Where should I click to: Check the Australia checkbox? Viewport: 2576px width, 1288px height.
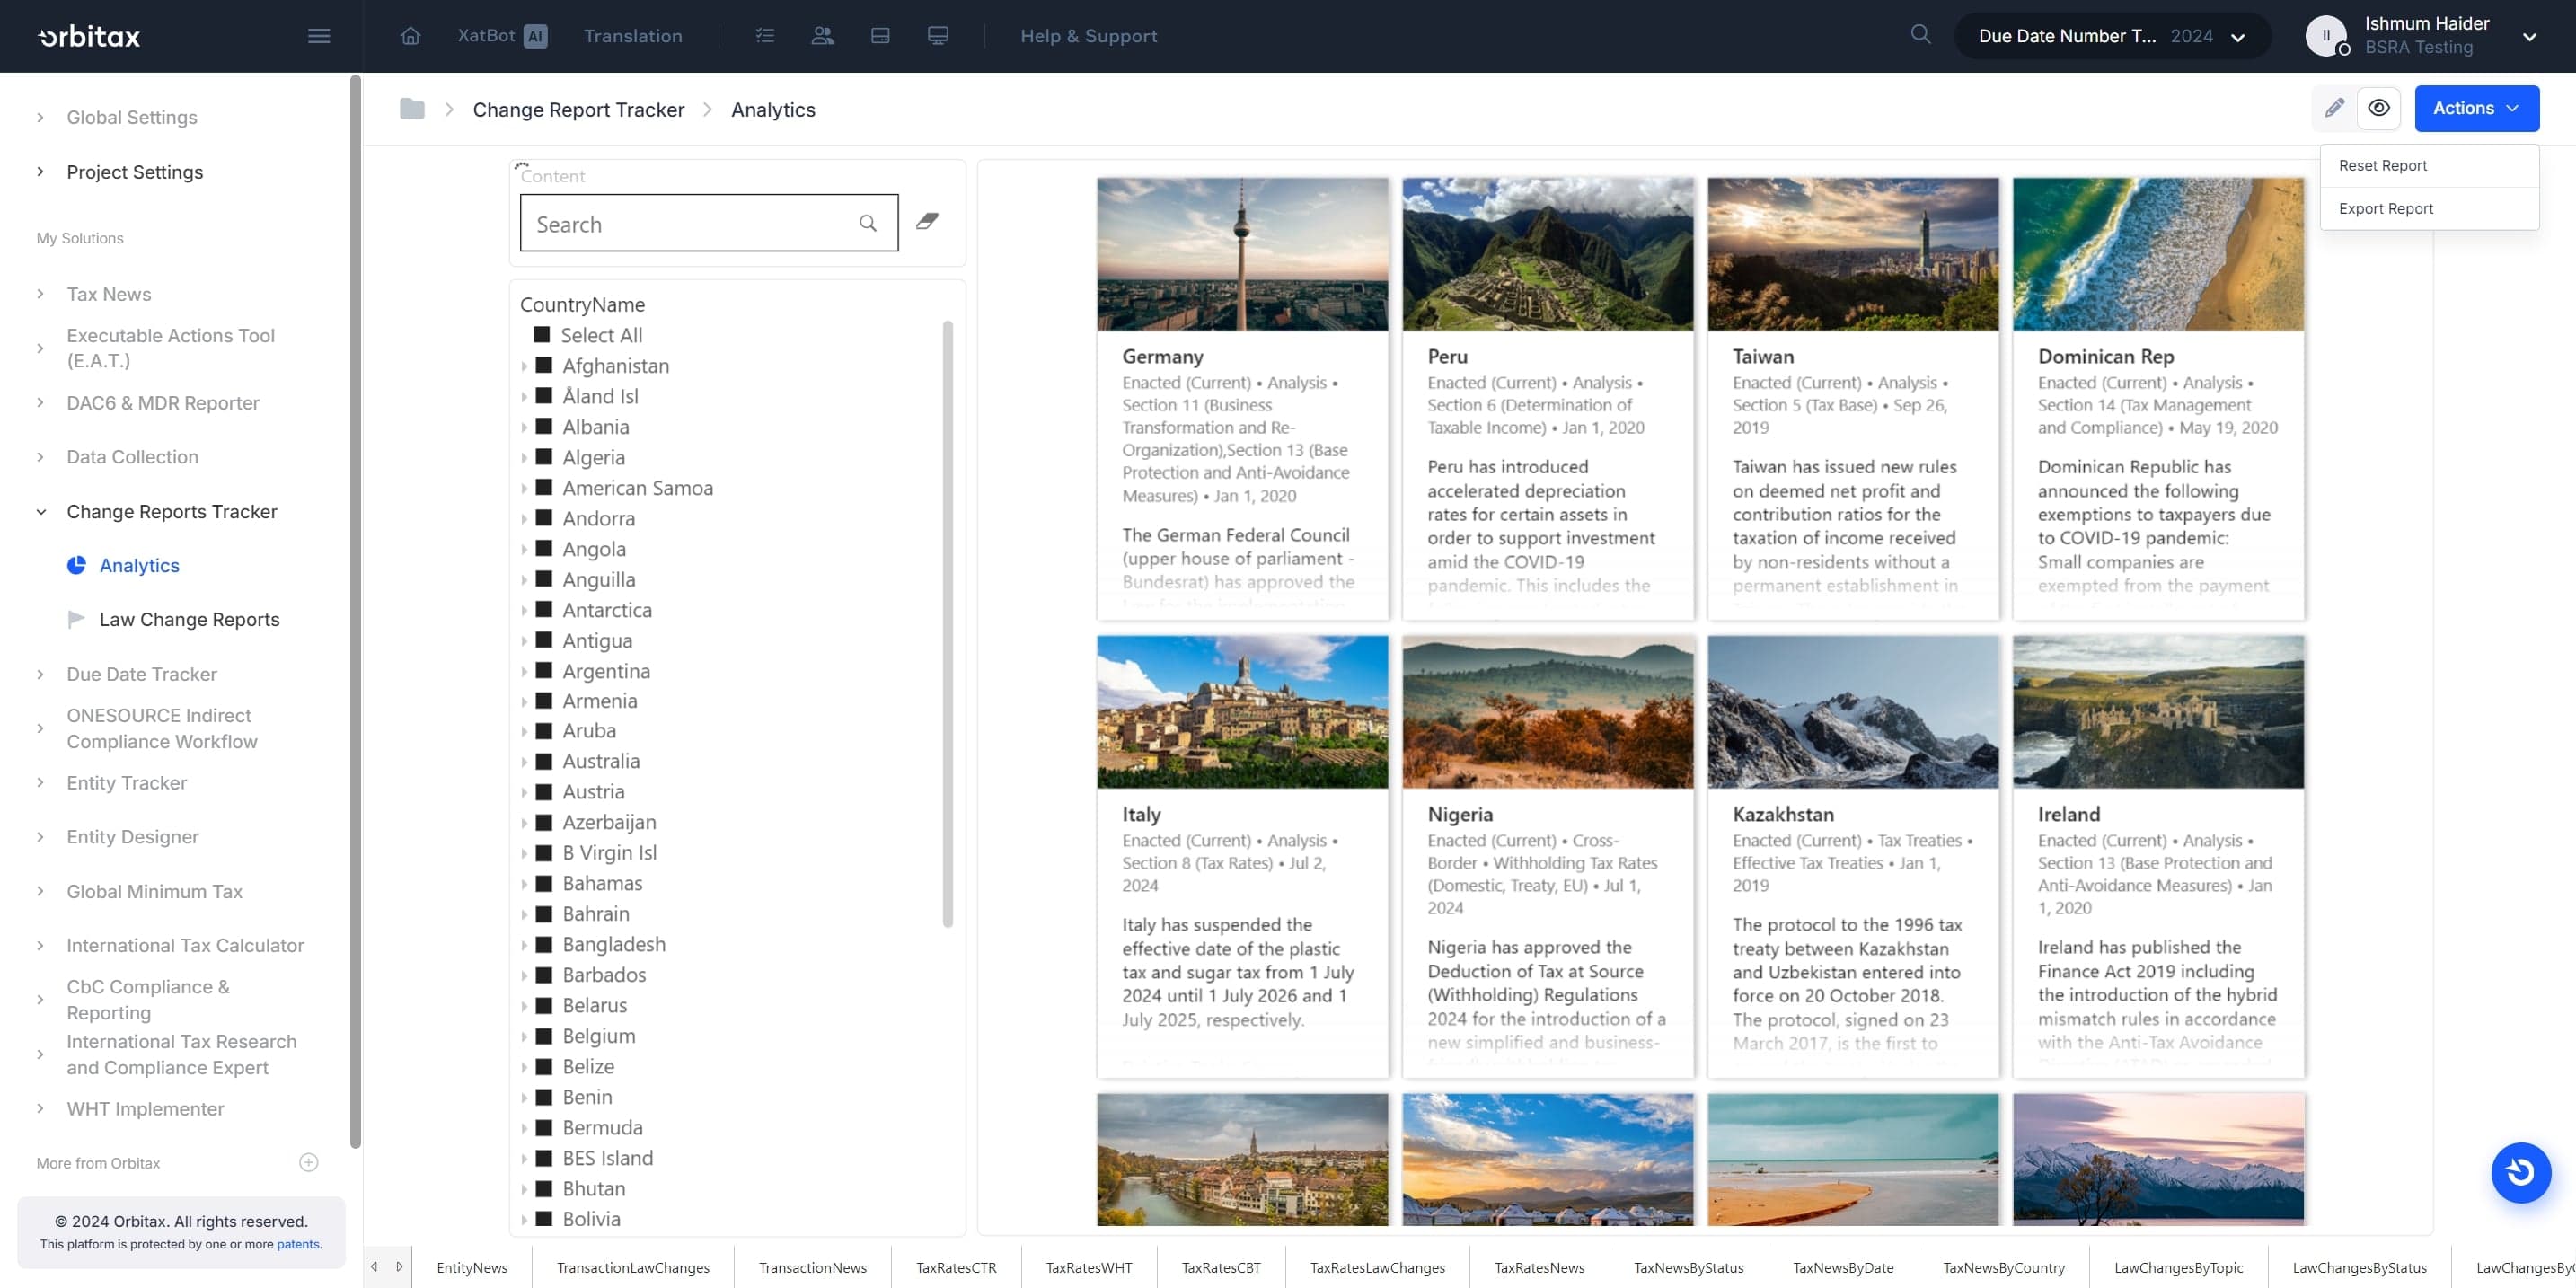click(x=544, y=761)
